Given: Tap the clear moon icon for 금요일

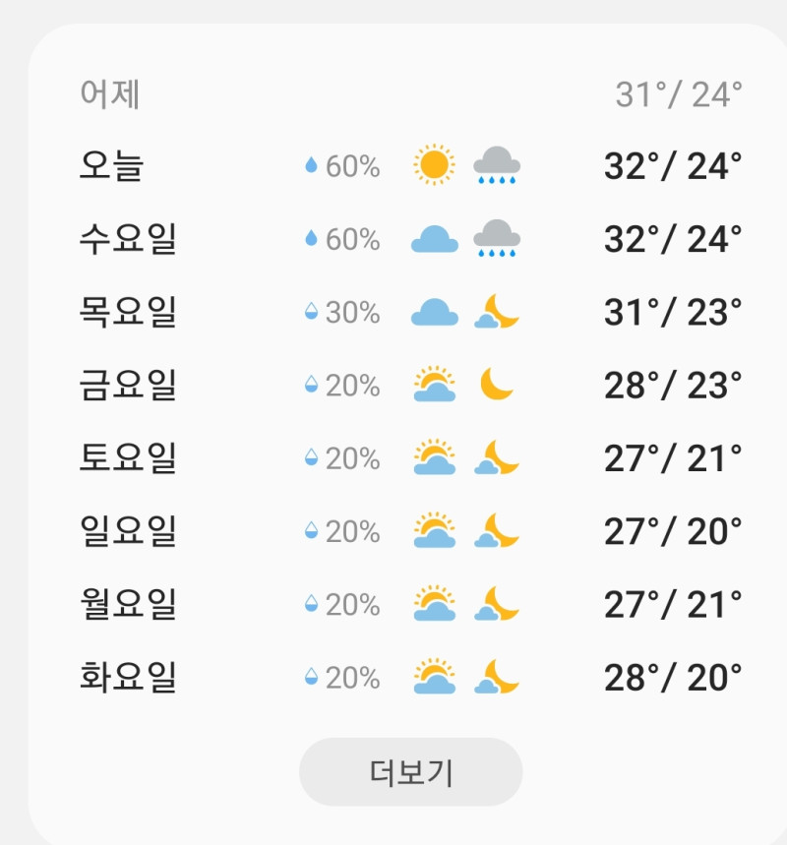Looking at the screenshot, I should (497, 385).
